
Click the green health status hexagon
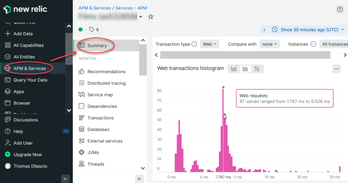coord(81,30)
